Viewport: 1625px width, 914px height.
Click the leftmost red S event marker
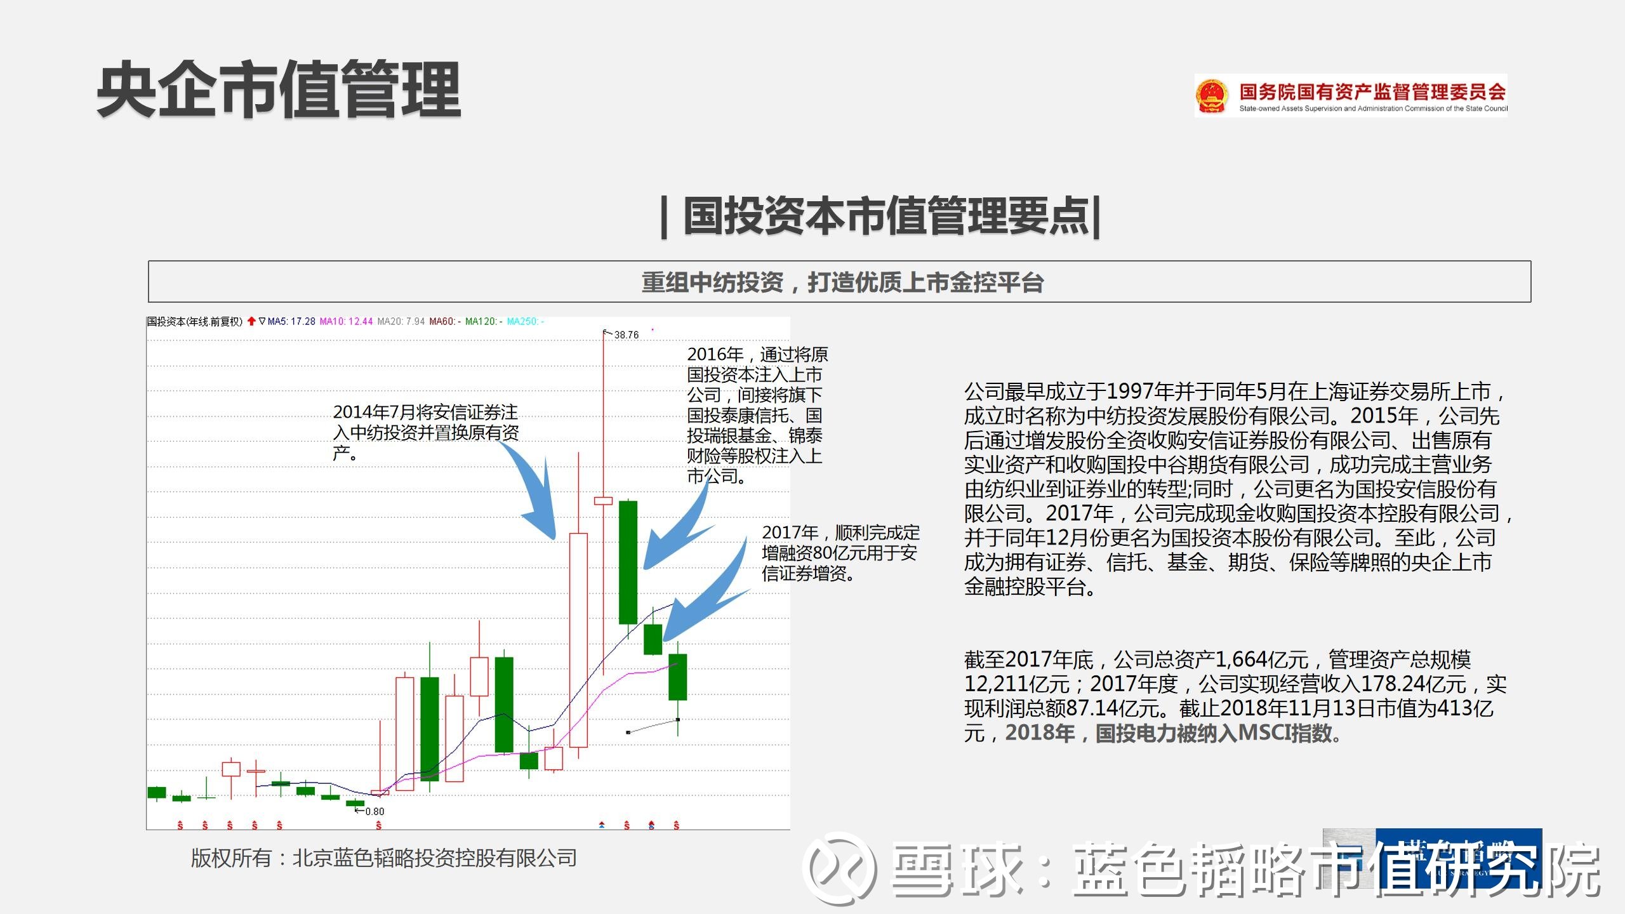tap(180, 826)
